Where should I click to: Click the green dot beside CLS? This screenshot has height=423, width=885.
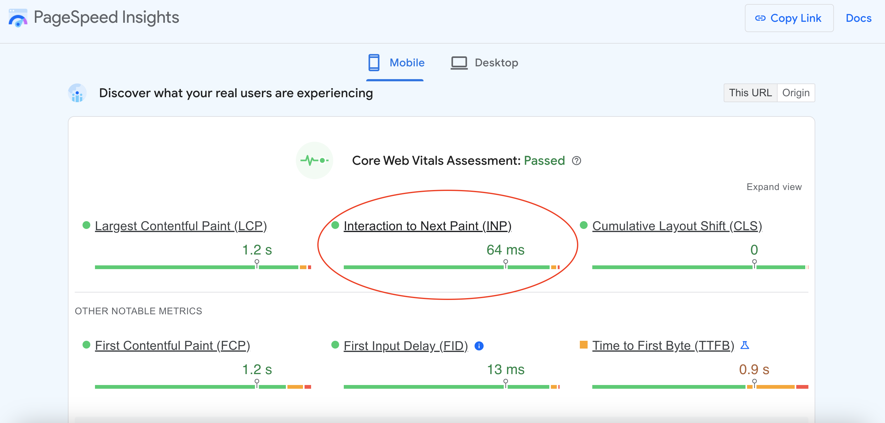[584, 225]
